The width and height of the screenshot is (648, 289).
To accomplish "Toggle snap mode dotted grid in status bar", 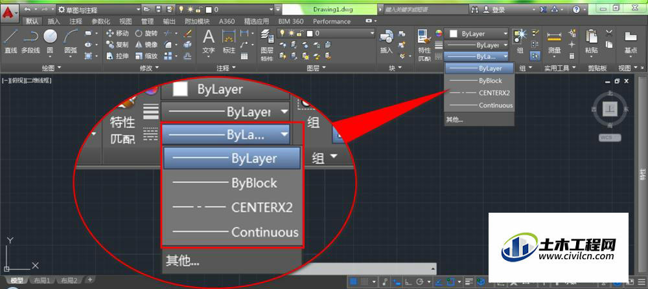I will [364, 282].
